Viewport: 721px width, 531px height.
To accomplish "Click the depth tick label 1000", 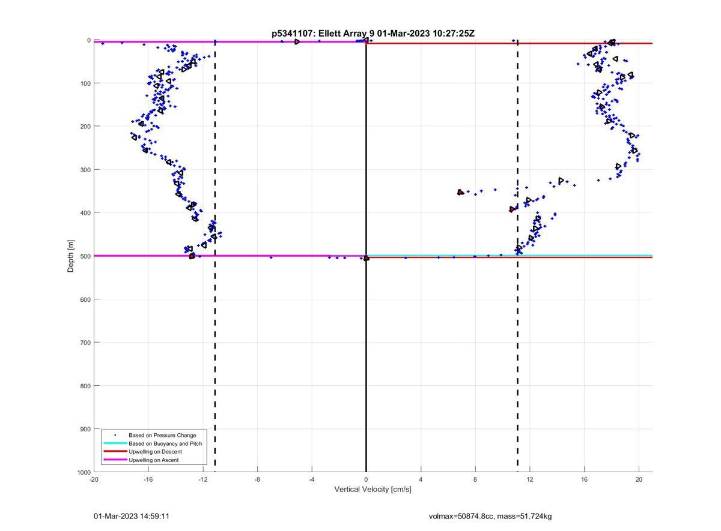I will (84, 473).
